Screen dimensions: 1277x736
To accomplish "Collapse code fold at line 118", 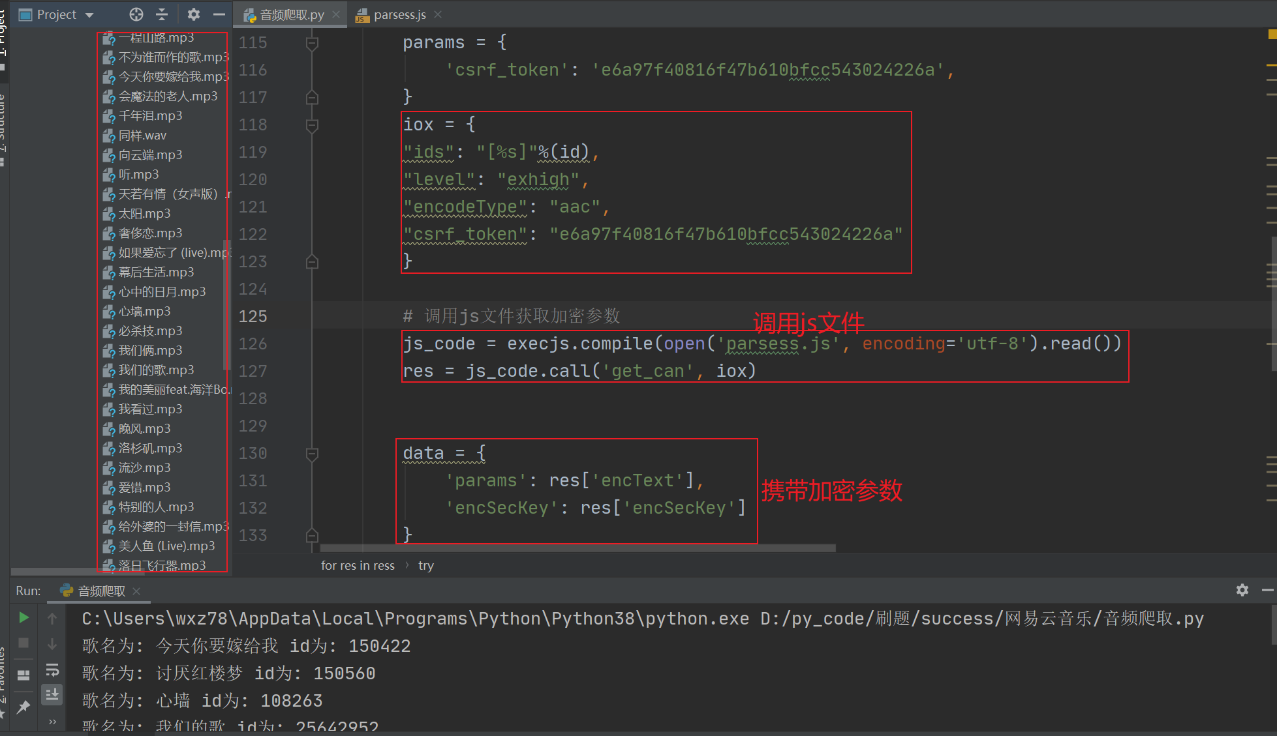I will 312,125.
